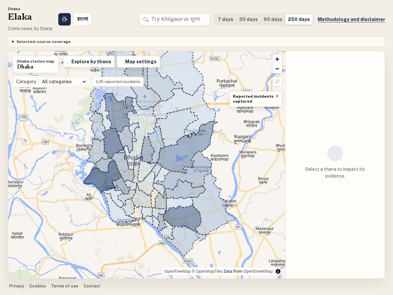Image resolution: width=393 pixels, height=295 pixels.
Task: Toggle map attribution info icon
Action: point(278,271)
